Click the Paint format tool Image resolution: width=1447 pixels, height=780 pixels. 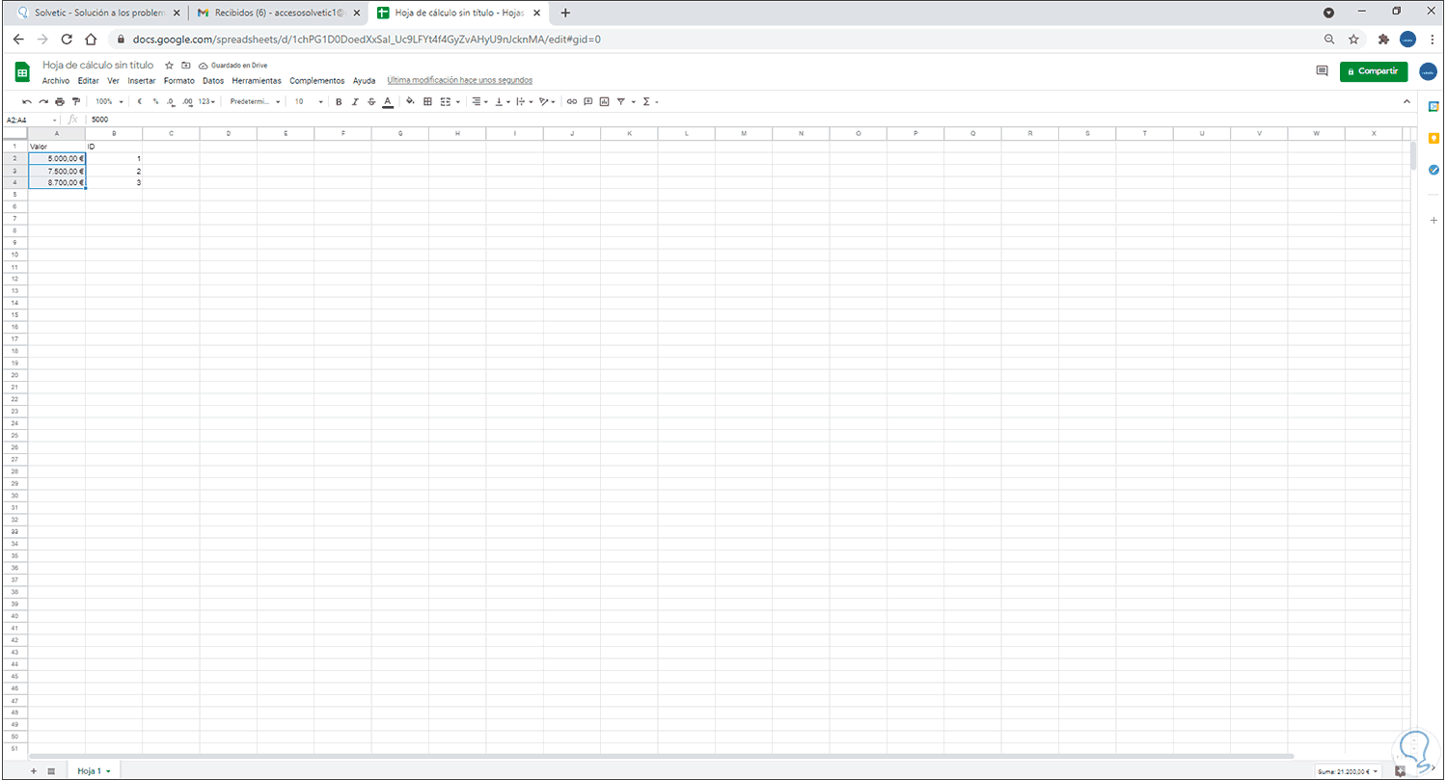[x=76, y=101]
